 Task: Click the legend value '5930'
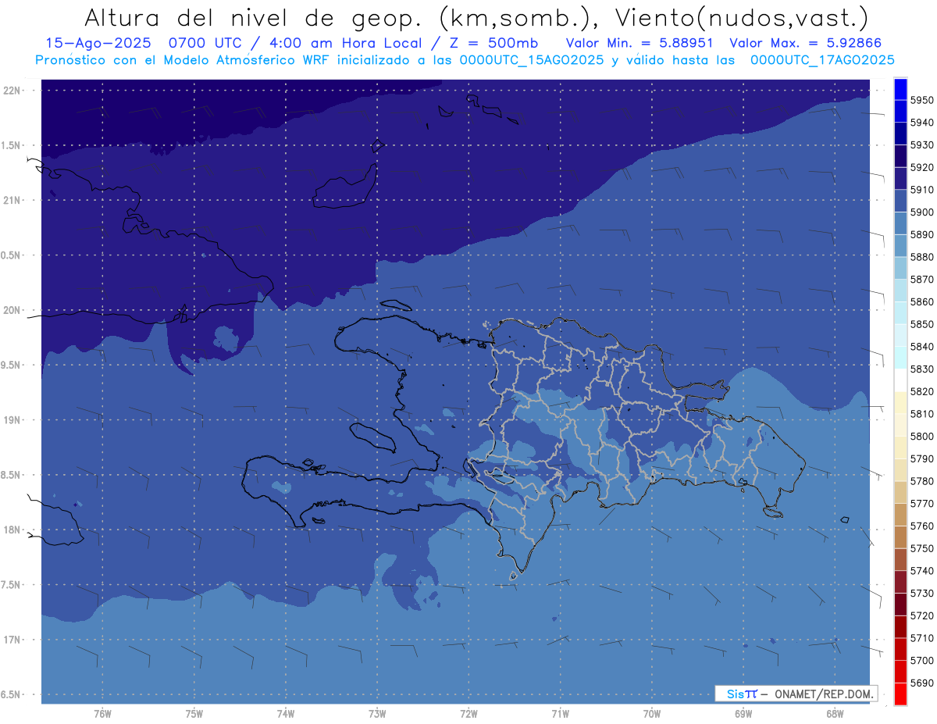tap(921, 144)
